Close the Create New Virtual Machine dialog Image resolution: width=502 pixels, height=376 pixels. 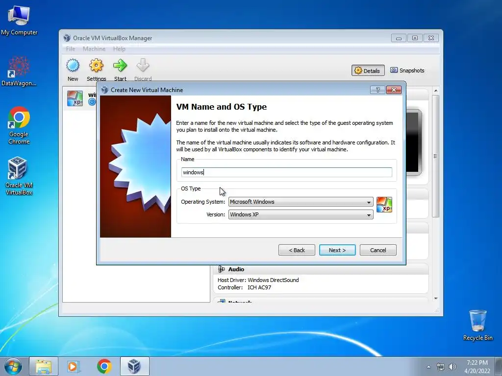tap(394, 90)
